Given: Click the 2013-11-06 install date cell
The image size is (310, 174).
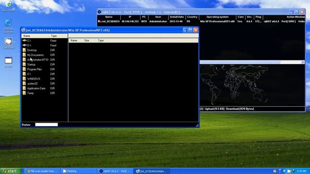Looking at the screenshot, I should pos(176,21).
